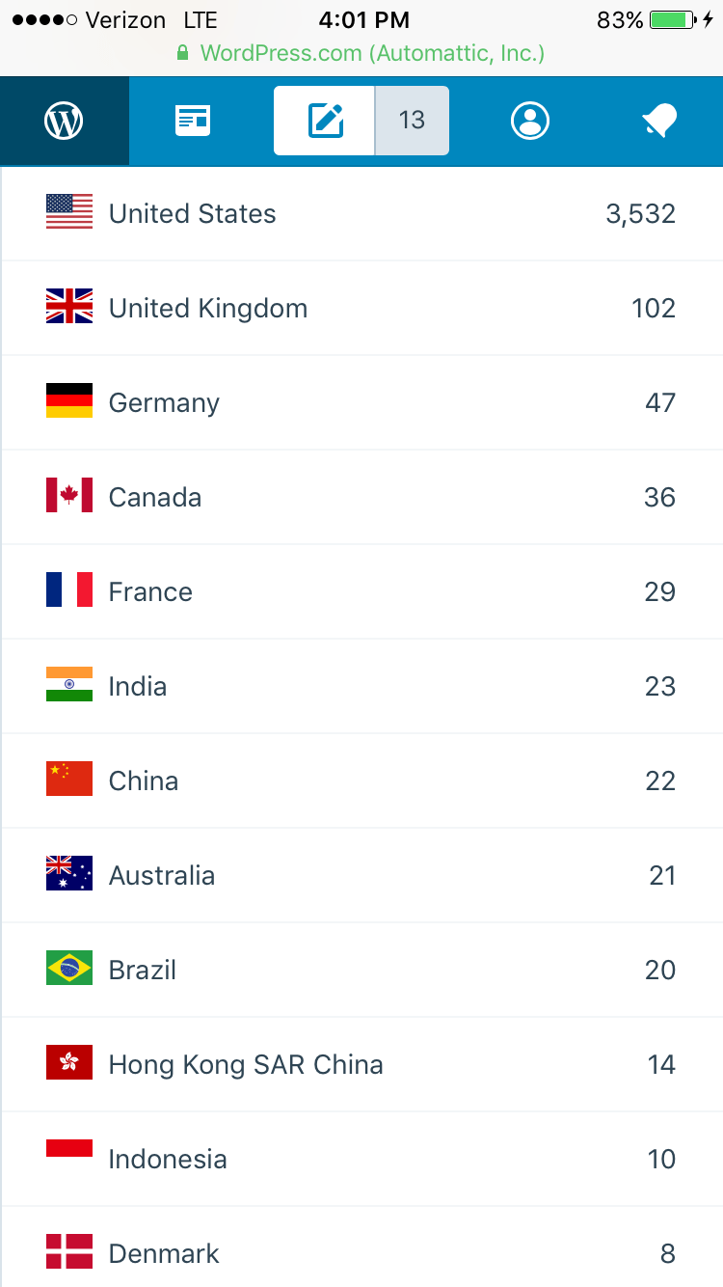Screen dimensions: 723x1287
Task: Tap the write new post icon
Action: point(325,121)
